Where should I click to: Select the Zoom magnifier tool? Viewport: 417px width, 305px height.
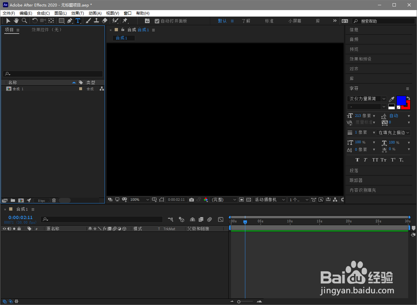coord(24,21)
